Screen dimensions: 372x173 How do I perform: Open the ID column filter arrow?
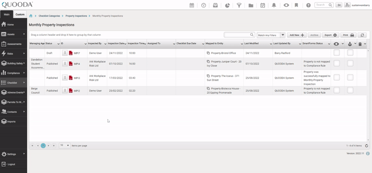(86, 44)
